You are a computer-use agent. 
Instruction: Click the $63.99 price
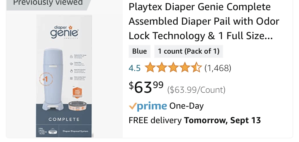pyautogui.click(x=146, y=87)
